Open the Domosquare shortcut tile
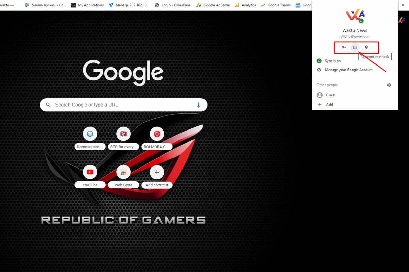This screenshot has height=272, width=409. 90,138
